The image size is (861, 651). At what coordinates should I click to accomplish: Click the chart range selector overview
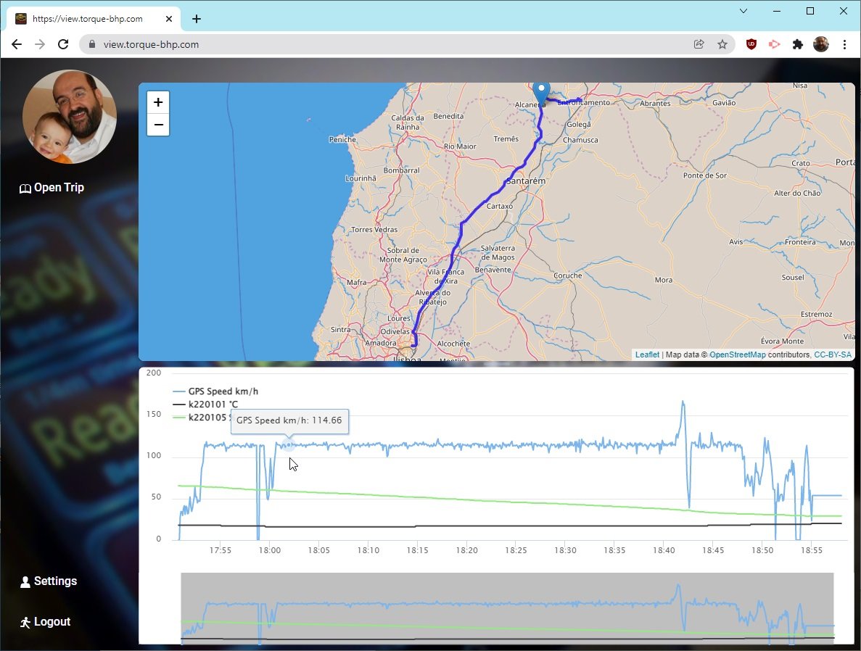506,608
